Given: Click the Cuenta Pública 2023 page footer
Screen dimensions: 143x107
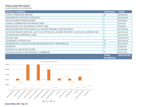Looking at the screenshot, I should pos(16,104).
